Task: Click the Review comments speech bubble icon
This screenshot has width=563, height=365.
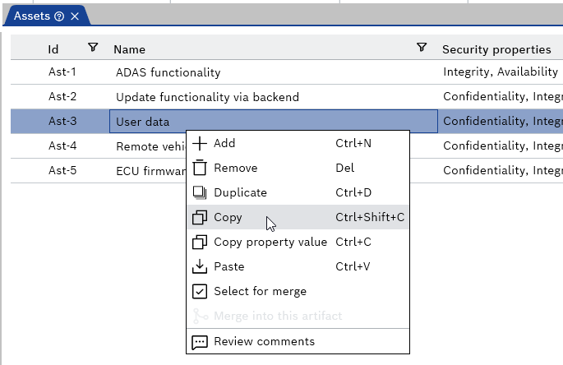Action: (200, 342)
